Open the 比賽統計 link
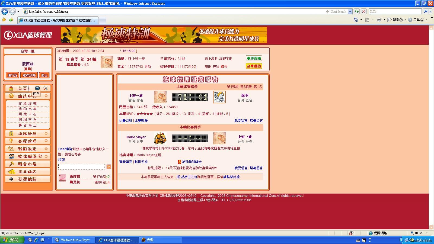Image resolution: width=434 pixels, height=244 pixels. [126, 120]
